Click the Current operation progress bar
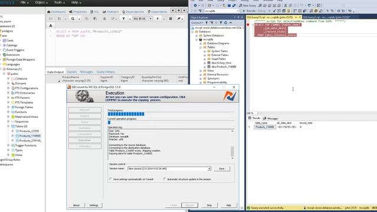The height and width of the screenshot is (212, 377). click(171, 122)
